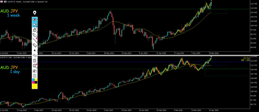Image resolution: width=259 pixels, height=112 pixels.
Task: Click date label 4 Feb 2024
Action: pyautogui.click(x=91, y=53)
